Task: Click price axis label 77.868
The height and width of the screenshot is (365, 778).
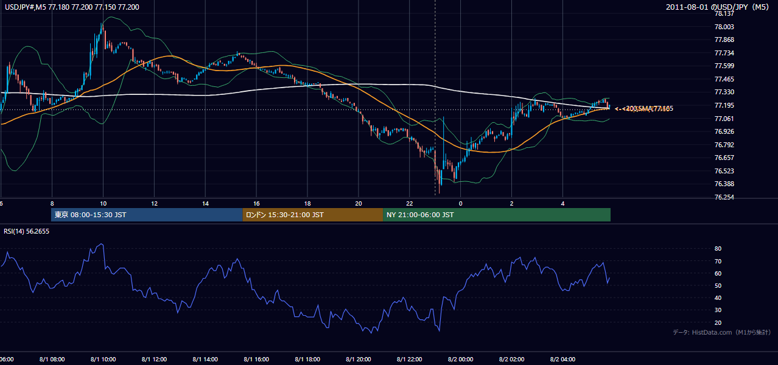Action: (x=724, y=40)
